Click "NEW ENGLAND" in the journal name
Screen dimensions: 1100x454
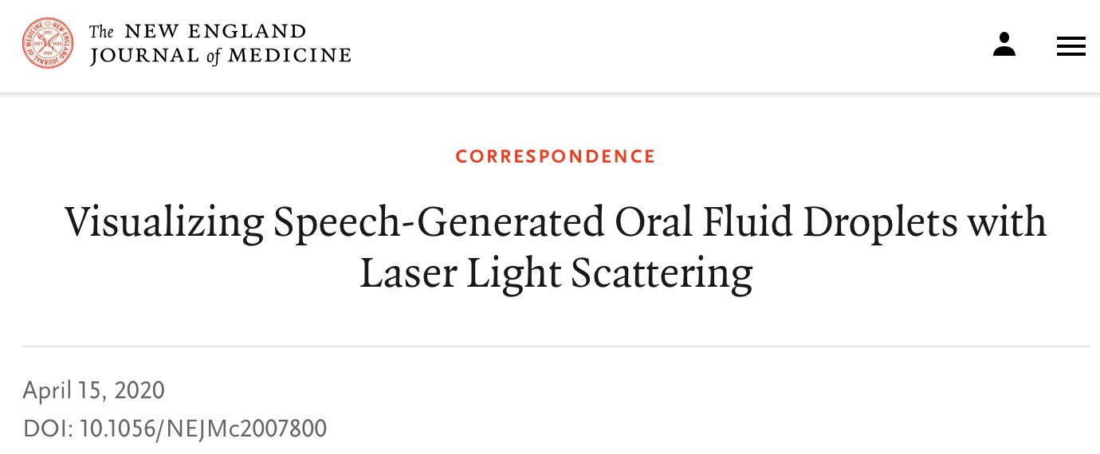(x=216, y=32)
